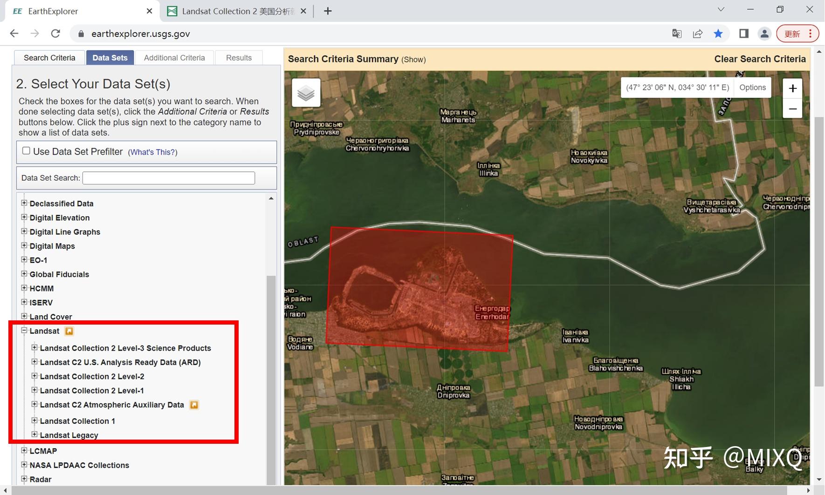Open the browser translate page icon

click(677, 34)
